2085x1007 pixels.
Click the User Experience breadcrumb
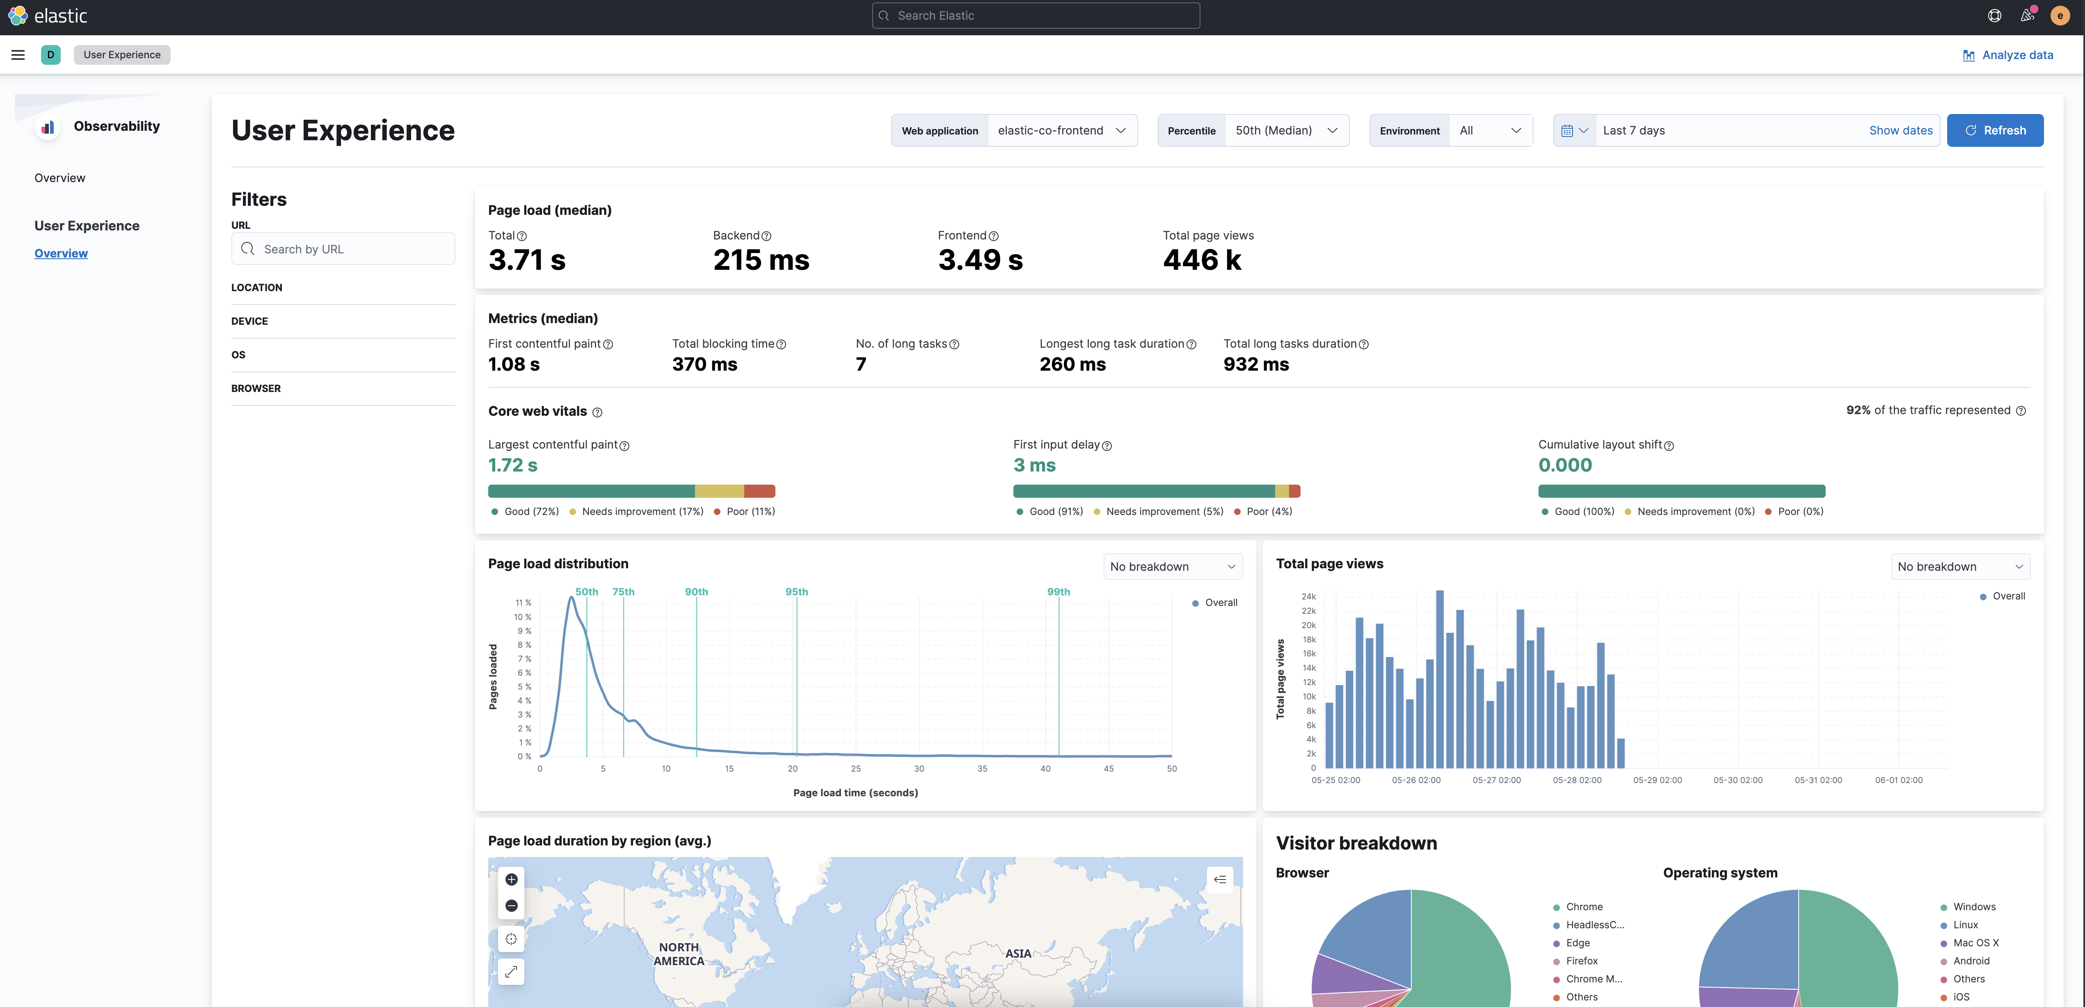pyautogui.click(x=122, y=55)
